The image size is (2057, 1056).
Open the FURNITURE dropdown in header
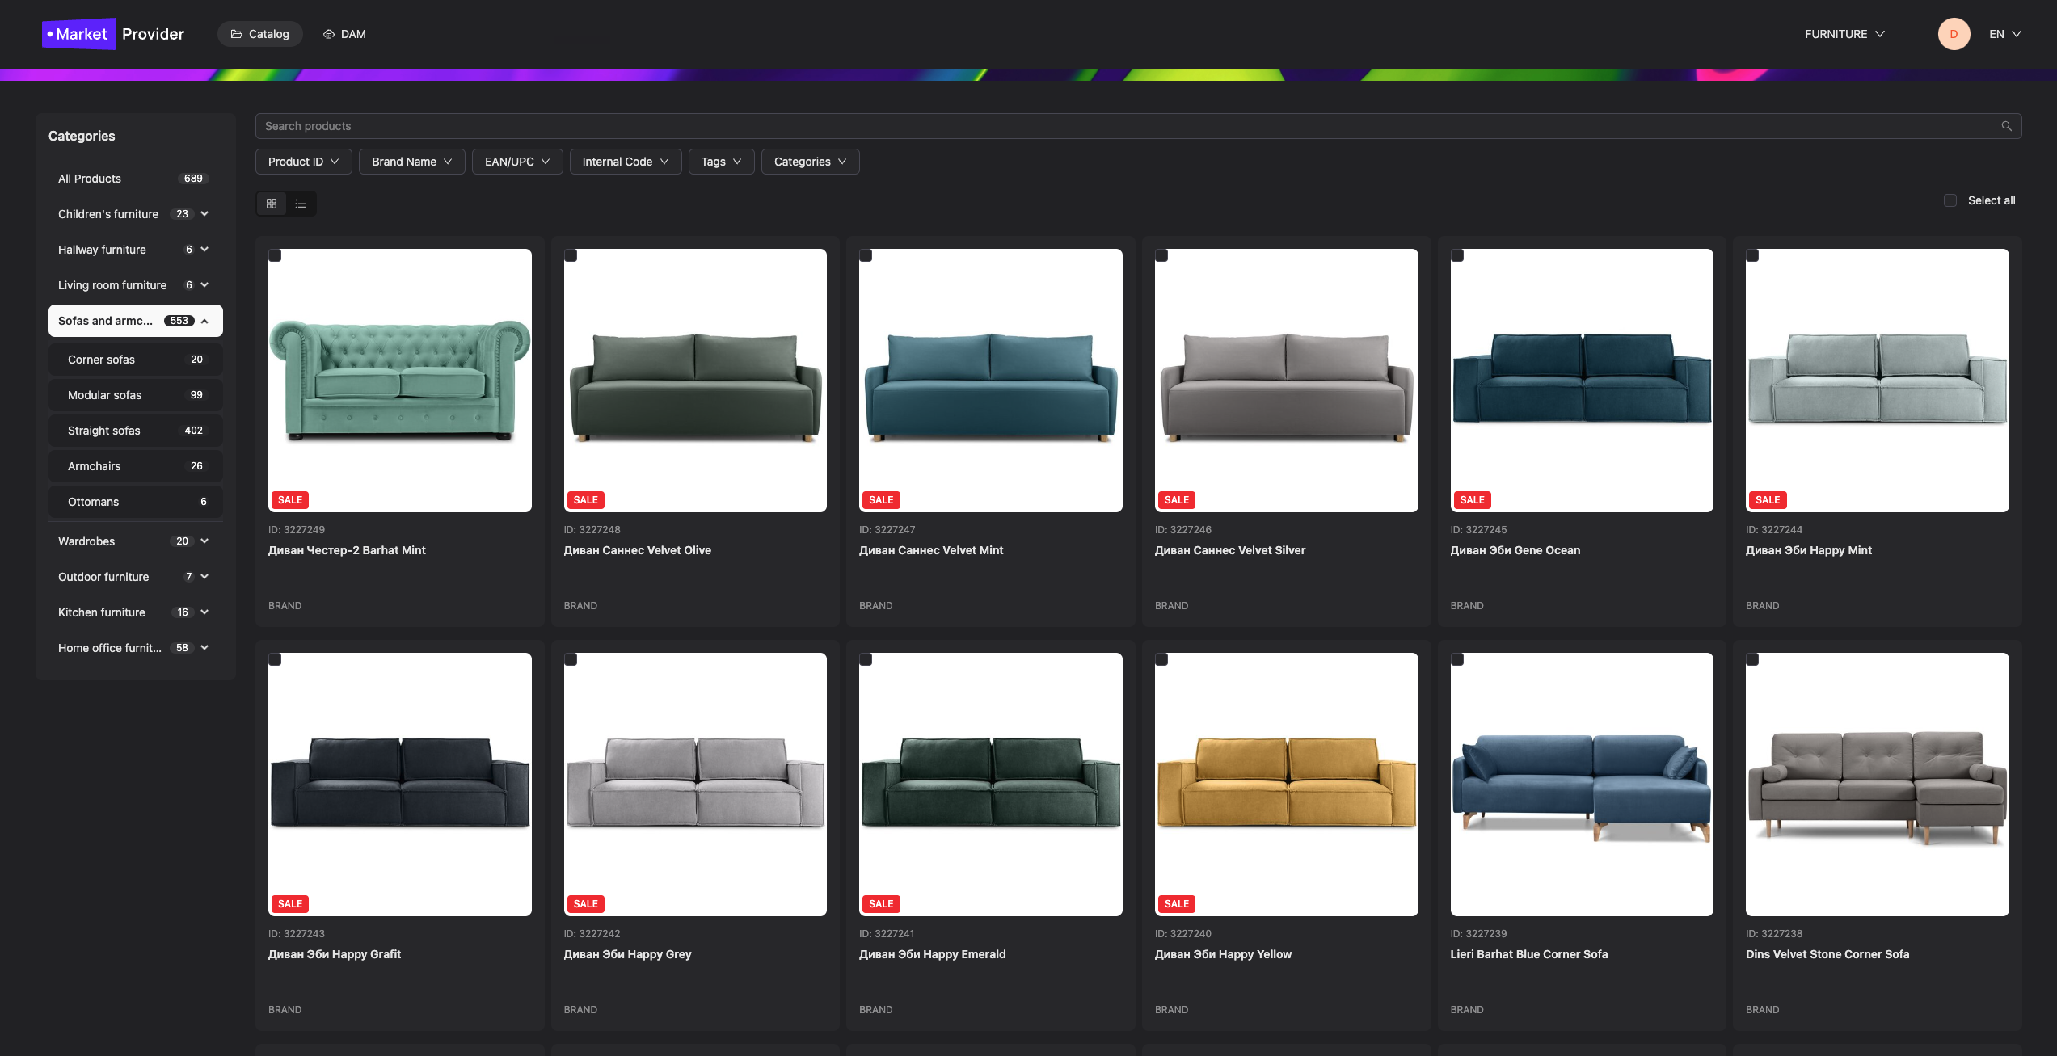coord(1844,34)
